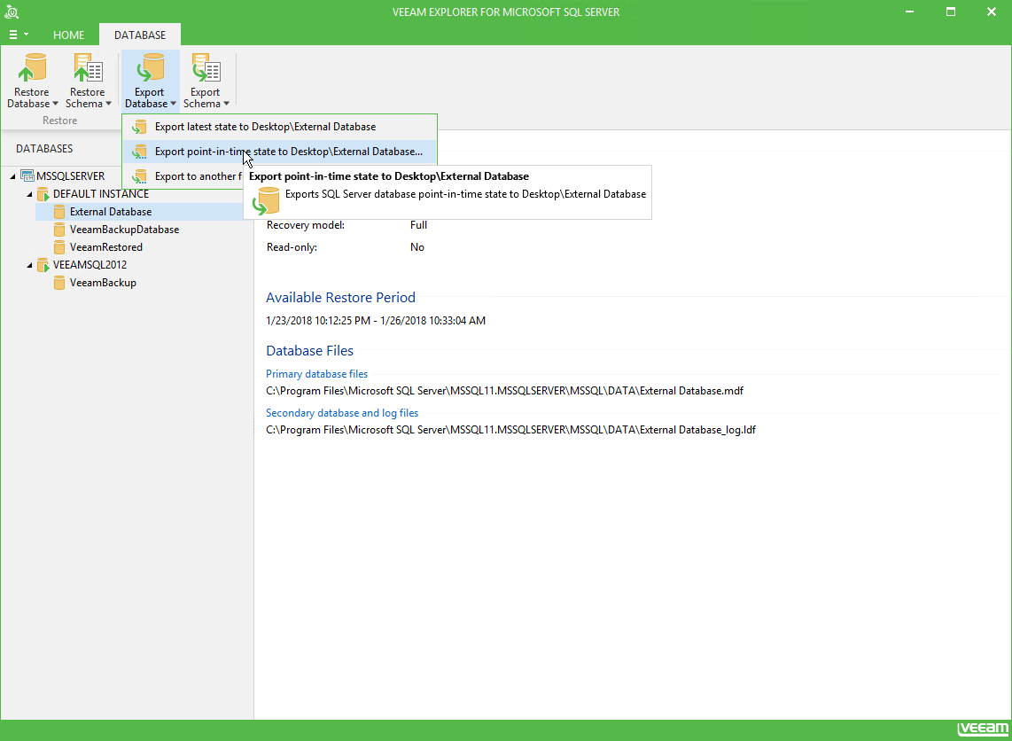Click the VEEAMSQL2012 instance icon
Viewport: 1012px width, 741px height.
(x=43, y=265)
